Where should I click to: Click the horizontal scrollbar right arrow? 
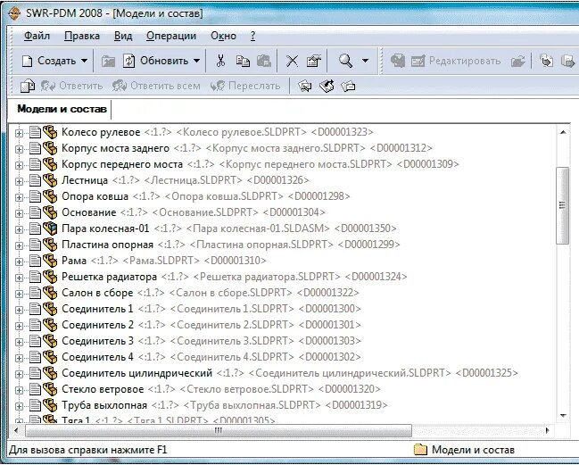[548, 430]
